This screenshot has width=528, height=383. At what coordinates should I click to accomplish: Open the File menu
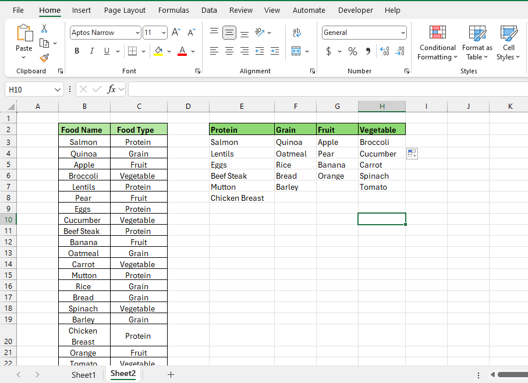(x=18, y=10)
